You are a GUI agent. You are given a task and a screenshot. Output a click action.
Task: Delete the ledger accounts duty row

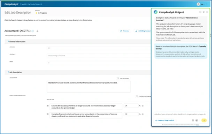(x=143, y=106)
